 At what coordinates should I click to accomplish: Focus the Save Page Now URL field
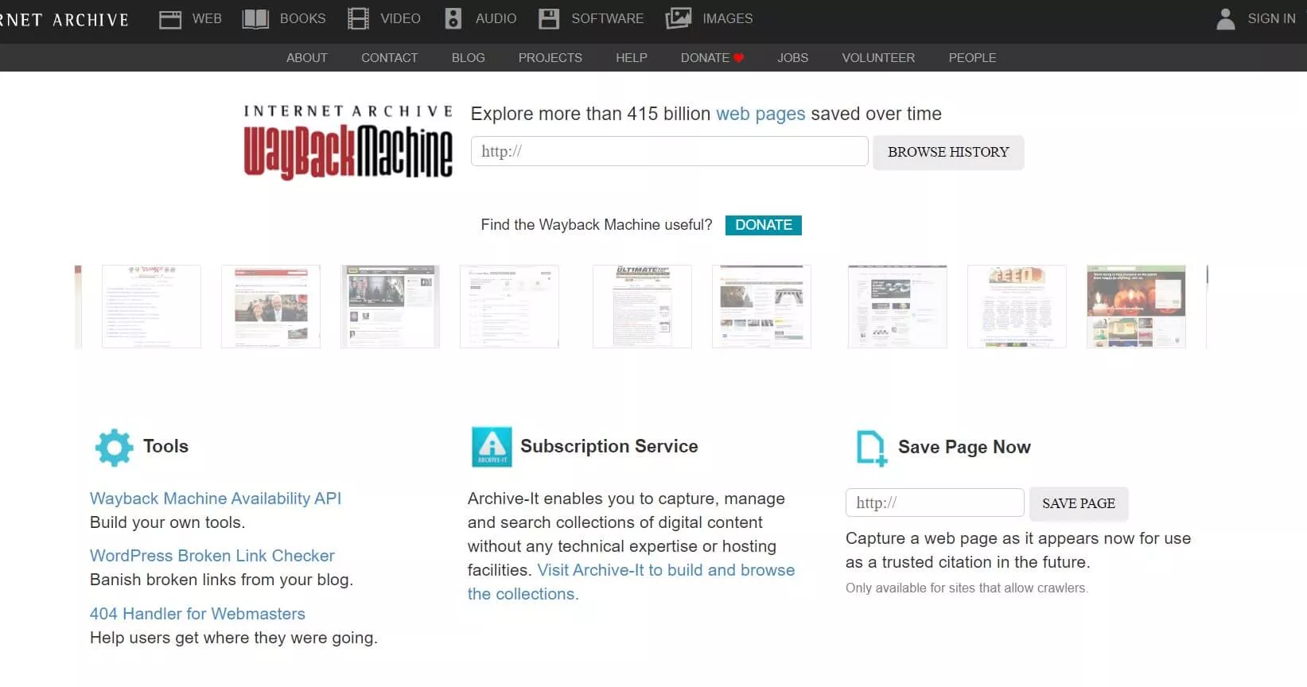point(935,503)
